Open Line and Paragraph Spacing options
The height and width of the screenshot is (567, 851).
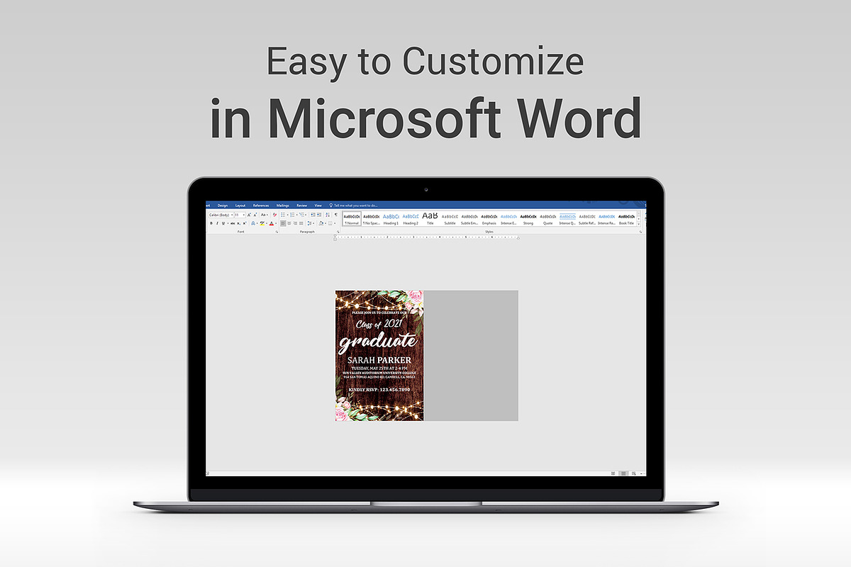[310, 223]
